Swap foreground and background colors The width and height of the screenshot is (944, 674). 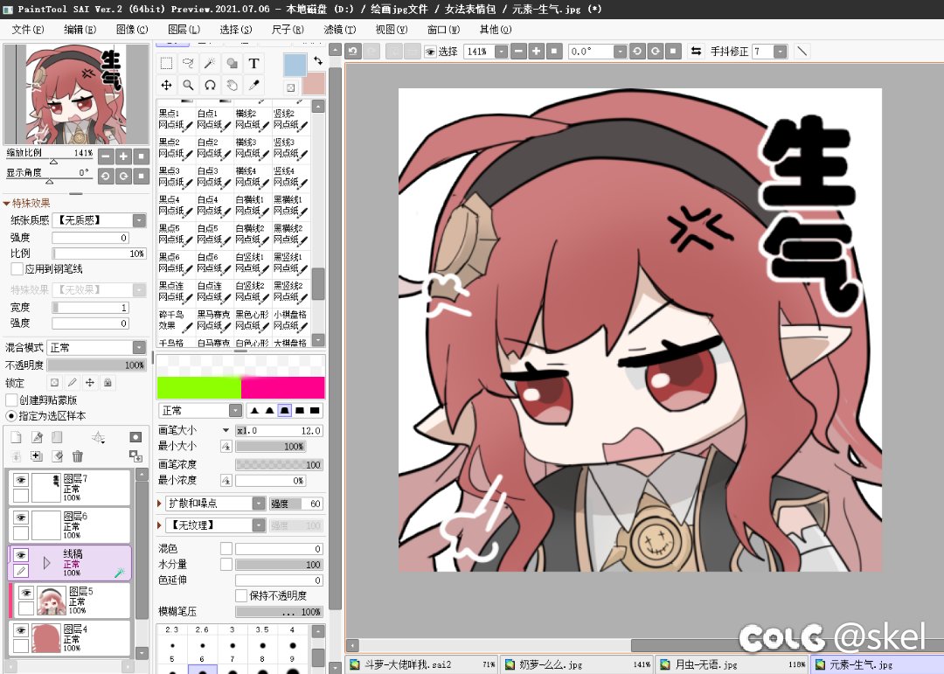click(x=318, y=61)
